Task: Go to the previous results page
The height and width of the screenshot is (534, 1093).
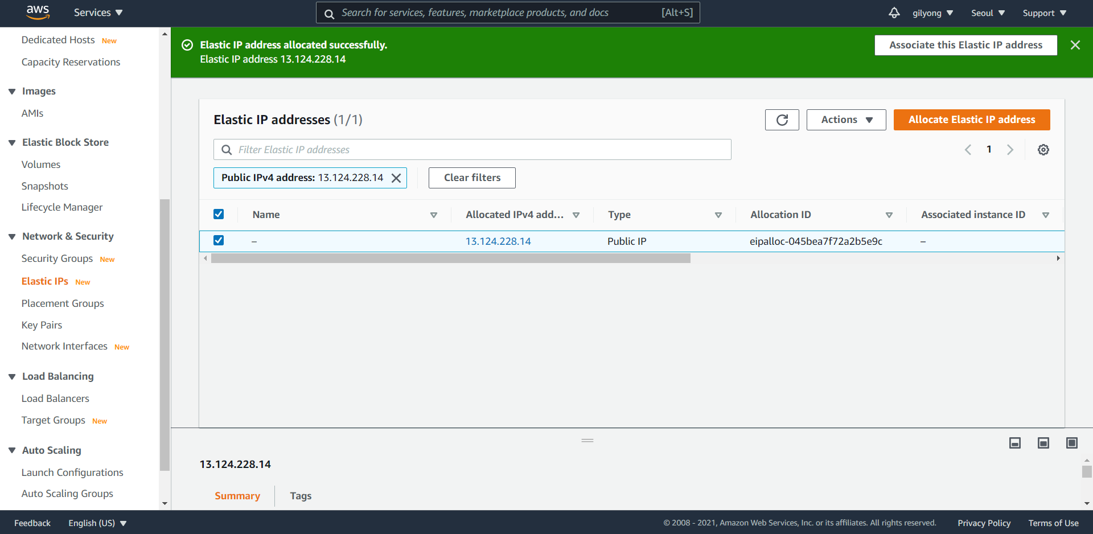Action: [968, 150]
